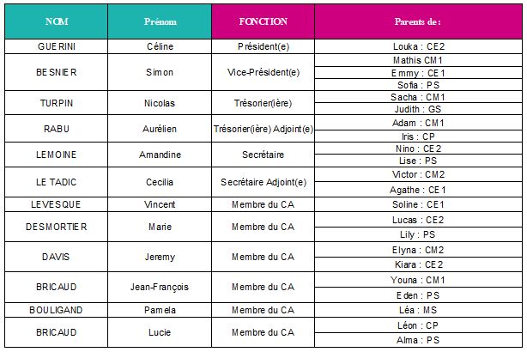Click the NOM column header
The image size is (527, 352).
click(57, 21)
